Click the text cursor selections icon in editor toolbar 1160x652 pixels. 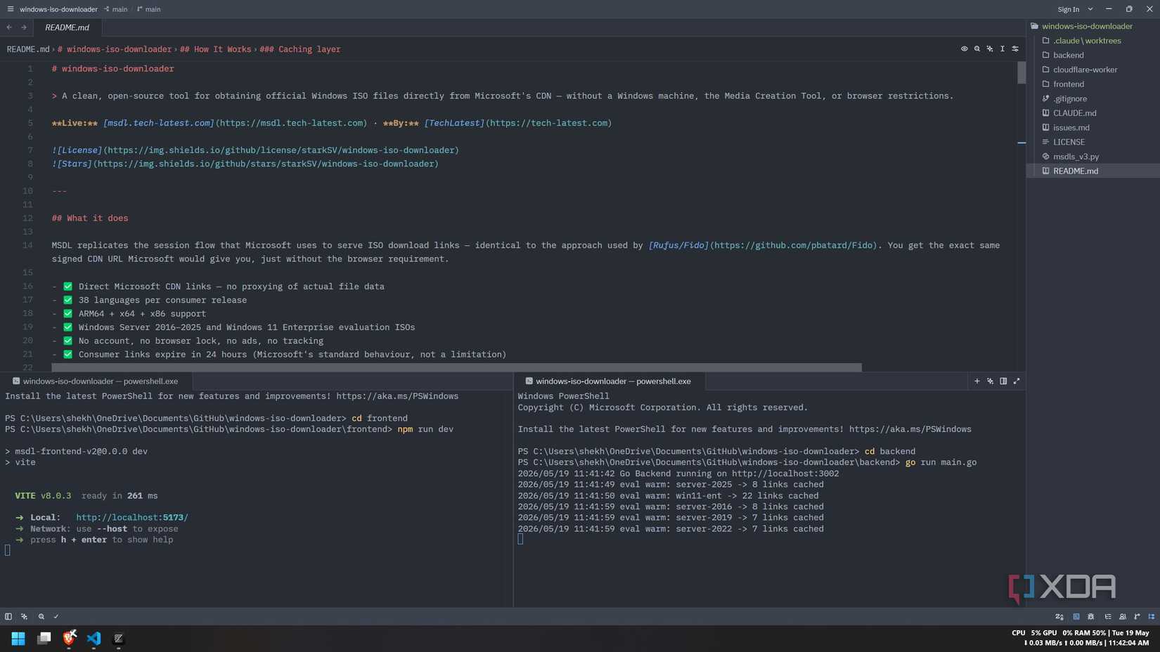1003,49
